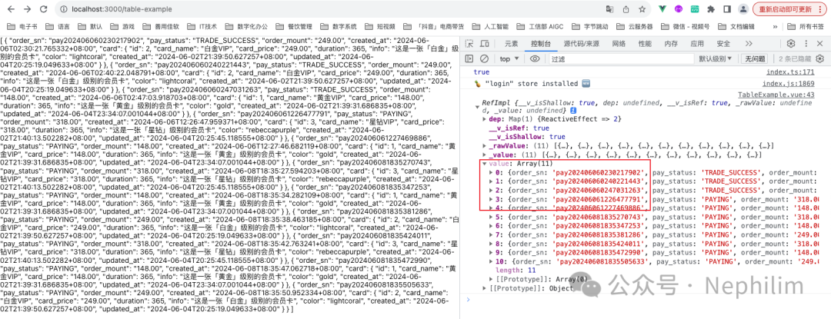
Task: Open the Chrome profile avatar
Action: [743, 9]
